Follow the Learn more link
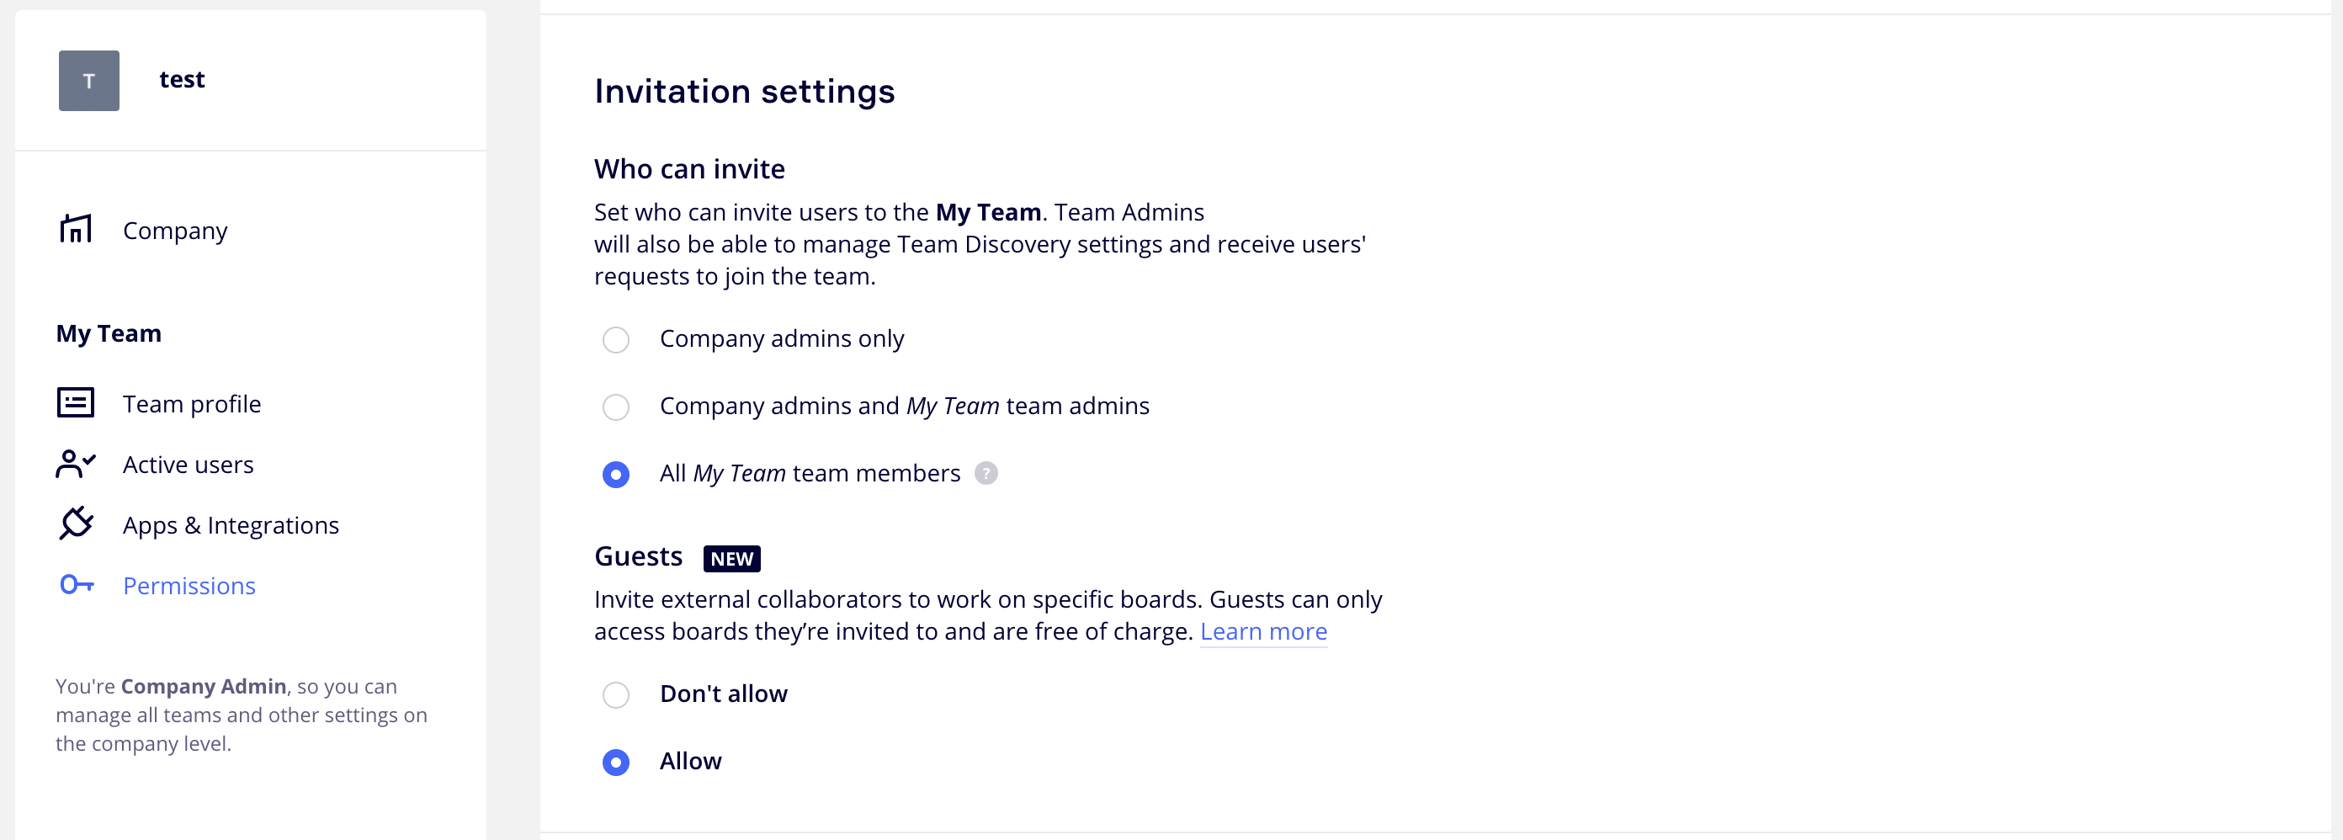2343x840 pixels. [1263, 630]
